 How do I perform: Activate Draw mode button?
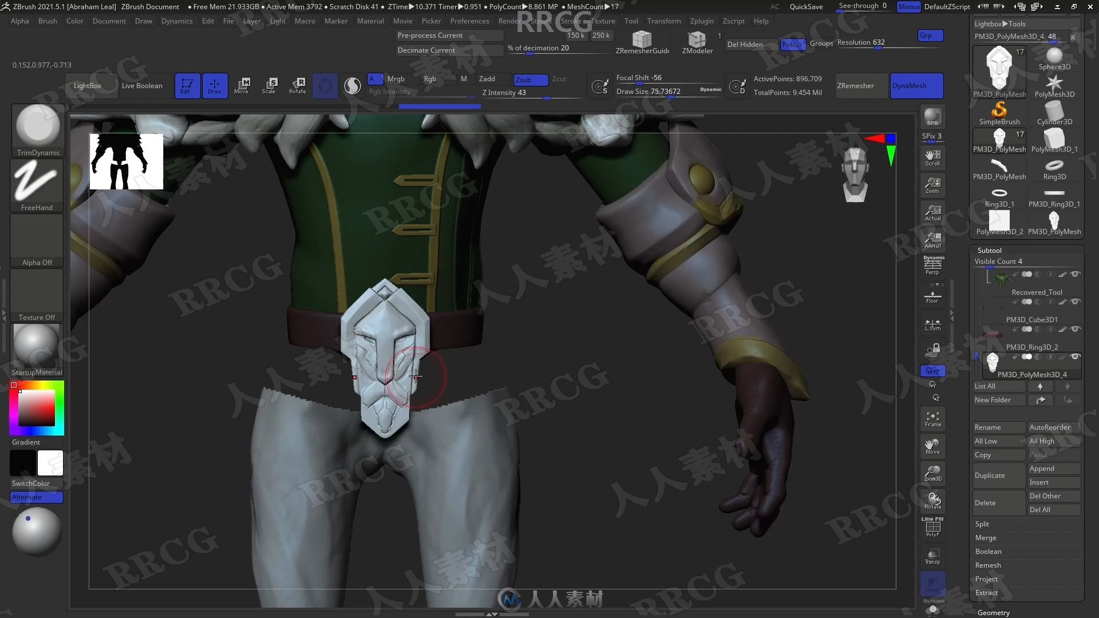click(215, 86)
